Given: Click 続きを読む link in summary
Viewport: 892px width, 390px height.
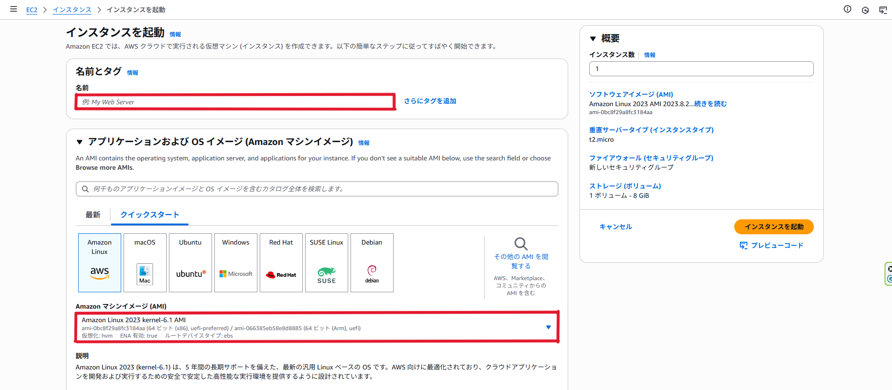Looking at the screenshot, I should coord(710,104).
